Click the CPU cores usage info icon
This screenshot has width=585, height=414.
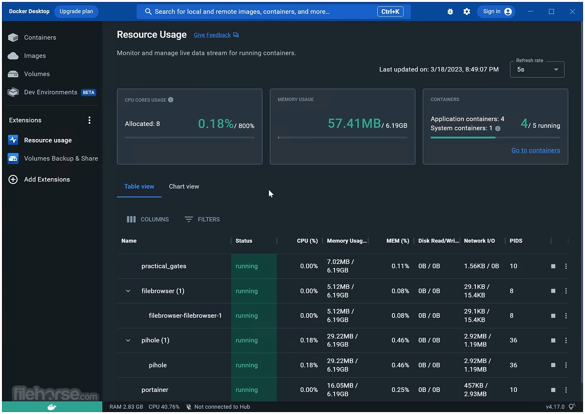coord(171,100)
